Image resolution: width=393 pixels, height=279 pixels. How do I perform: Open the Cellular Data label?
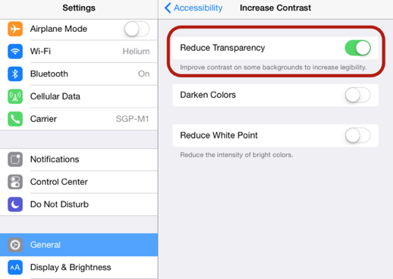click(x=55, y=96)
